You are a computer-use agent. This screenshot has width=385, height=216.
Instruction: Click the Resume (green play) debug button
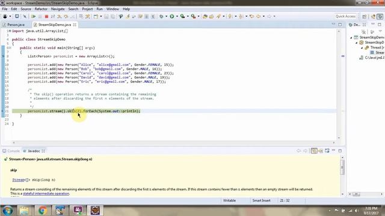(x=34, y=16)
